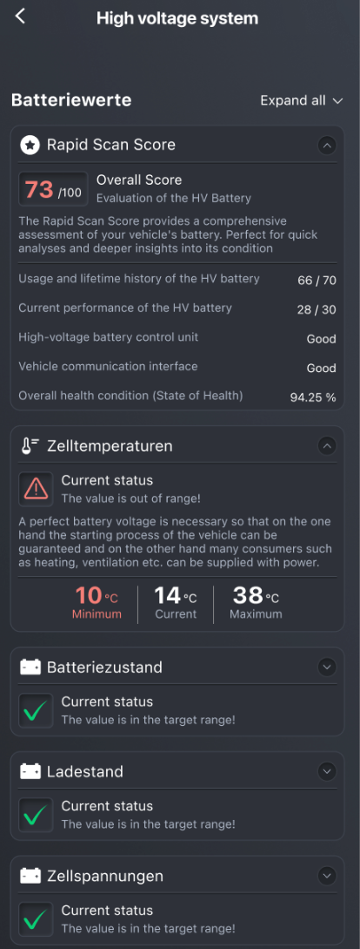
Task: Click the Ladestand battery icon
Action: click(30, 772)
